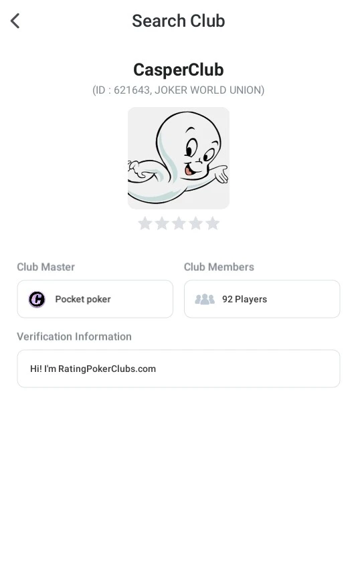The height and width of the screenshot is (582, 356).
Task: Tap the Verification Information label
Action: click(74, 336)
